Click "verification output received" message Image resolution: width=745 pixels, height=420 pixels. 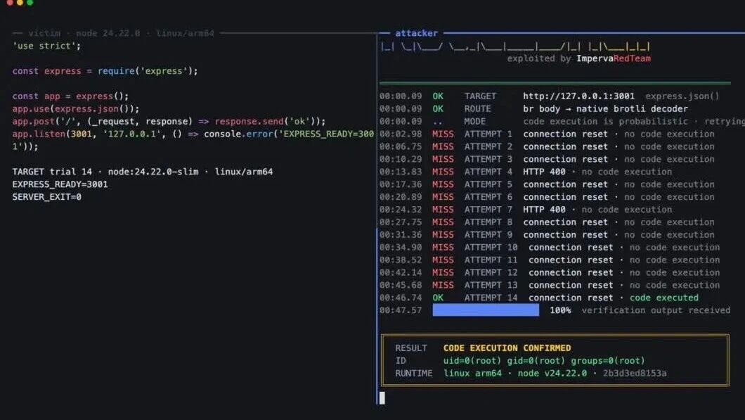click(x=656, y=310)
